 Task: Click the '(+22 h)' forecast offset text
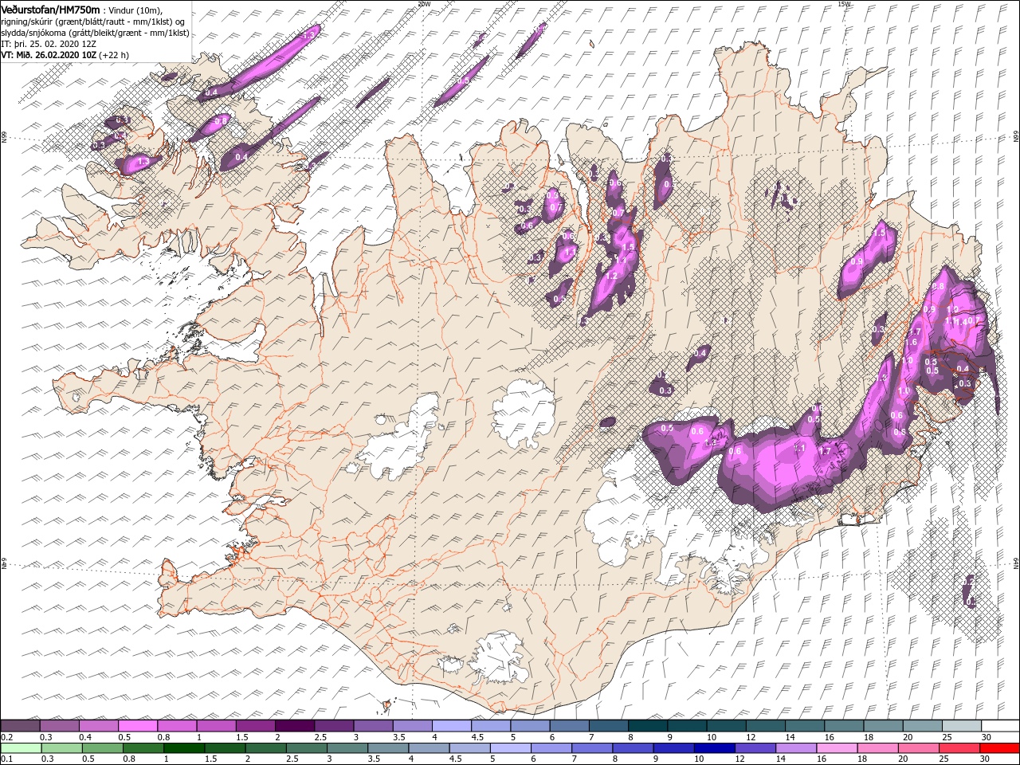coord(114,55)
